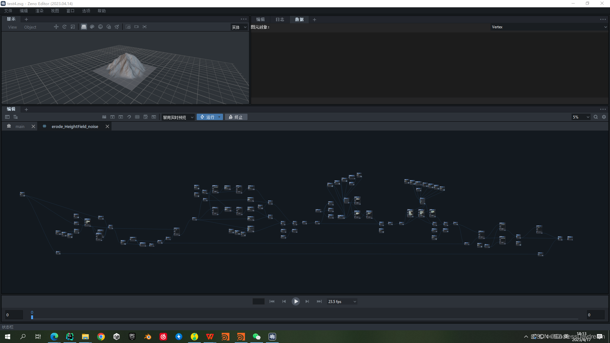
Task: Expand the 5% zoom level dropdown
Action: click(581, 117)
